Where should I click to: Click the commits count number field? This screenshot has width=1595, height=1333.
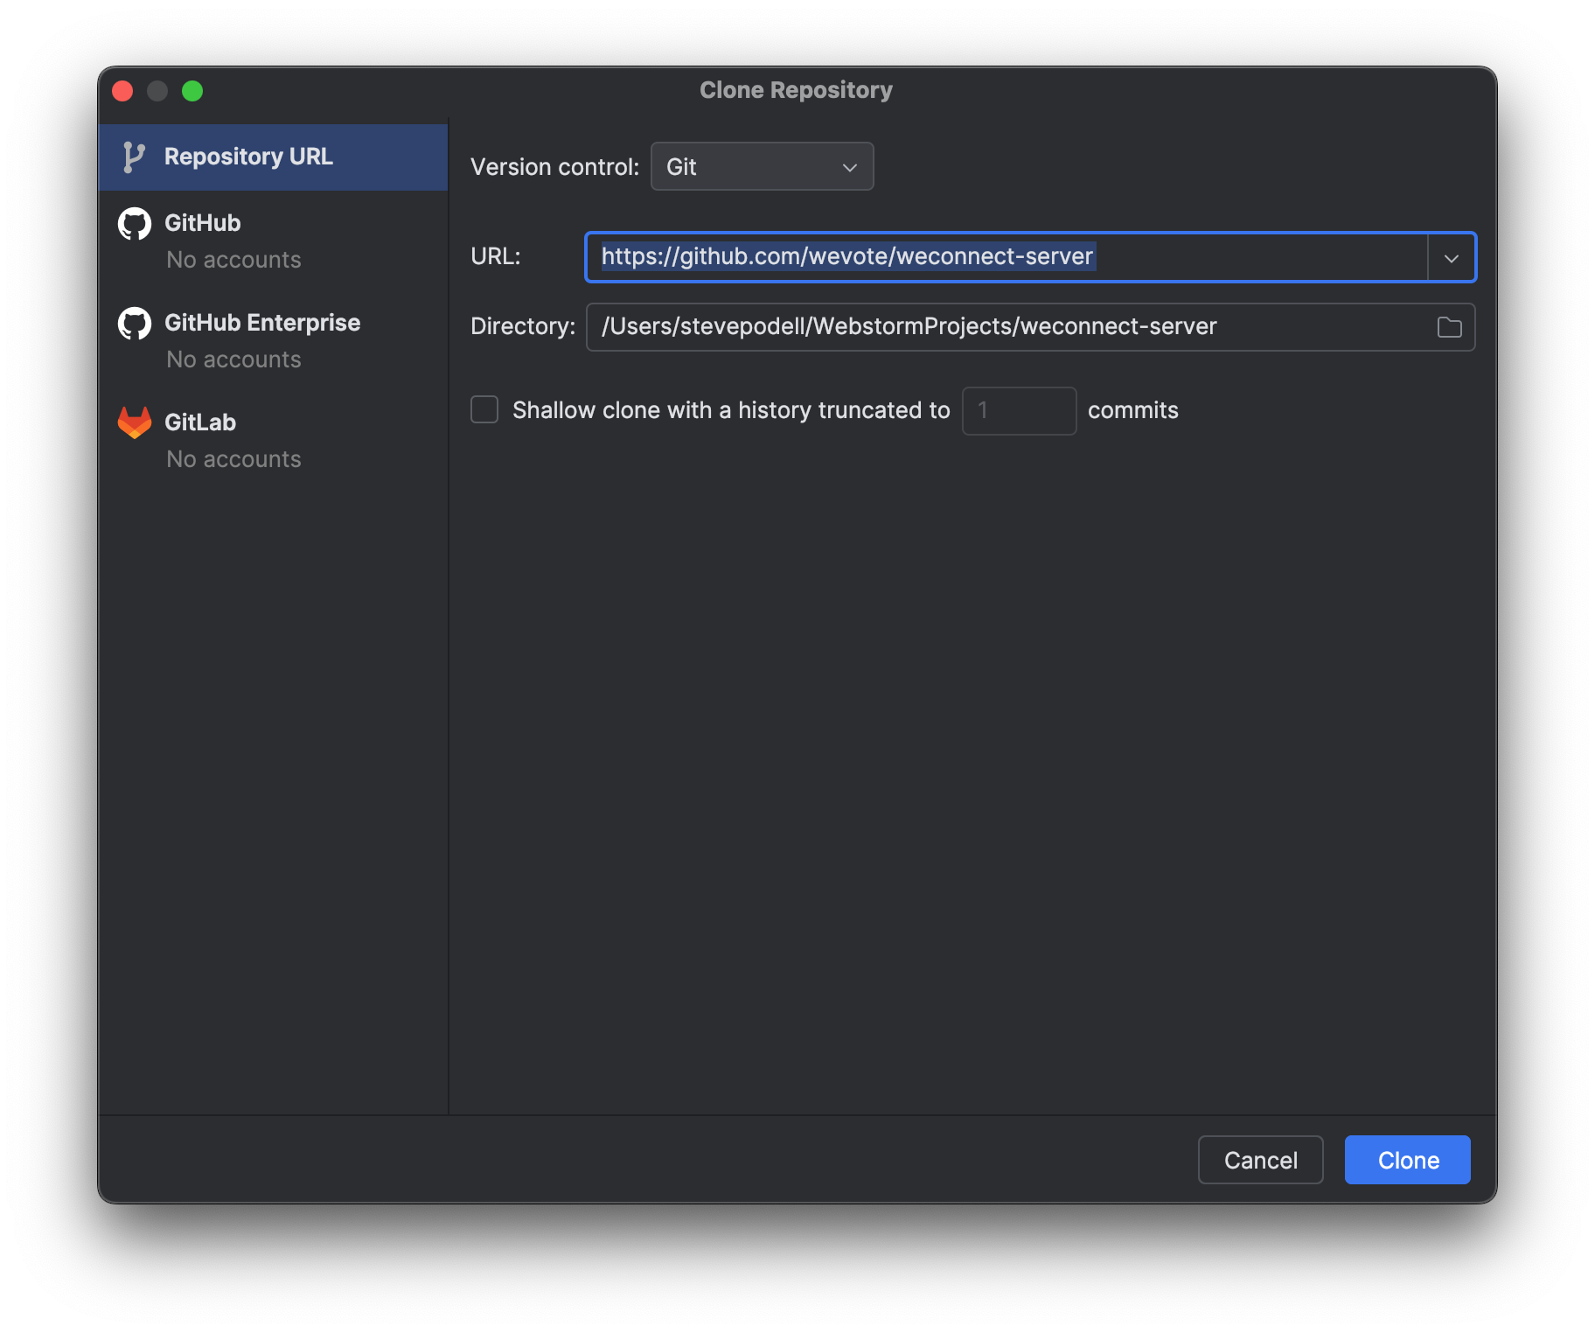tap(1019, 410)
